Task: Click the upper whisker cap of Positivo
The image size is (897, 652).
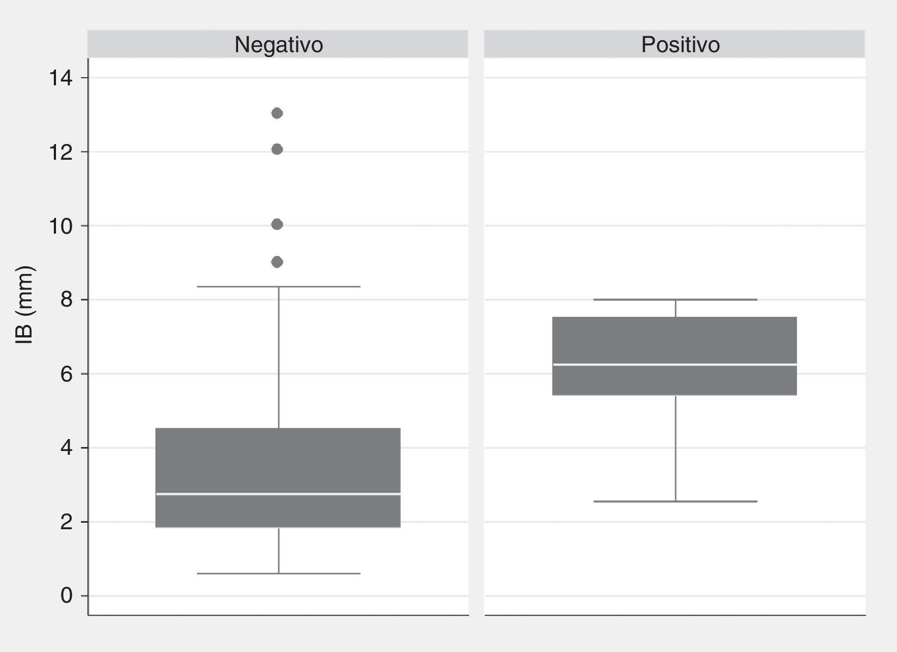Action: click(x=675, y=299)
